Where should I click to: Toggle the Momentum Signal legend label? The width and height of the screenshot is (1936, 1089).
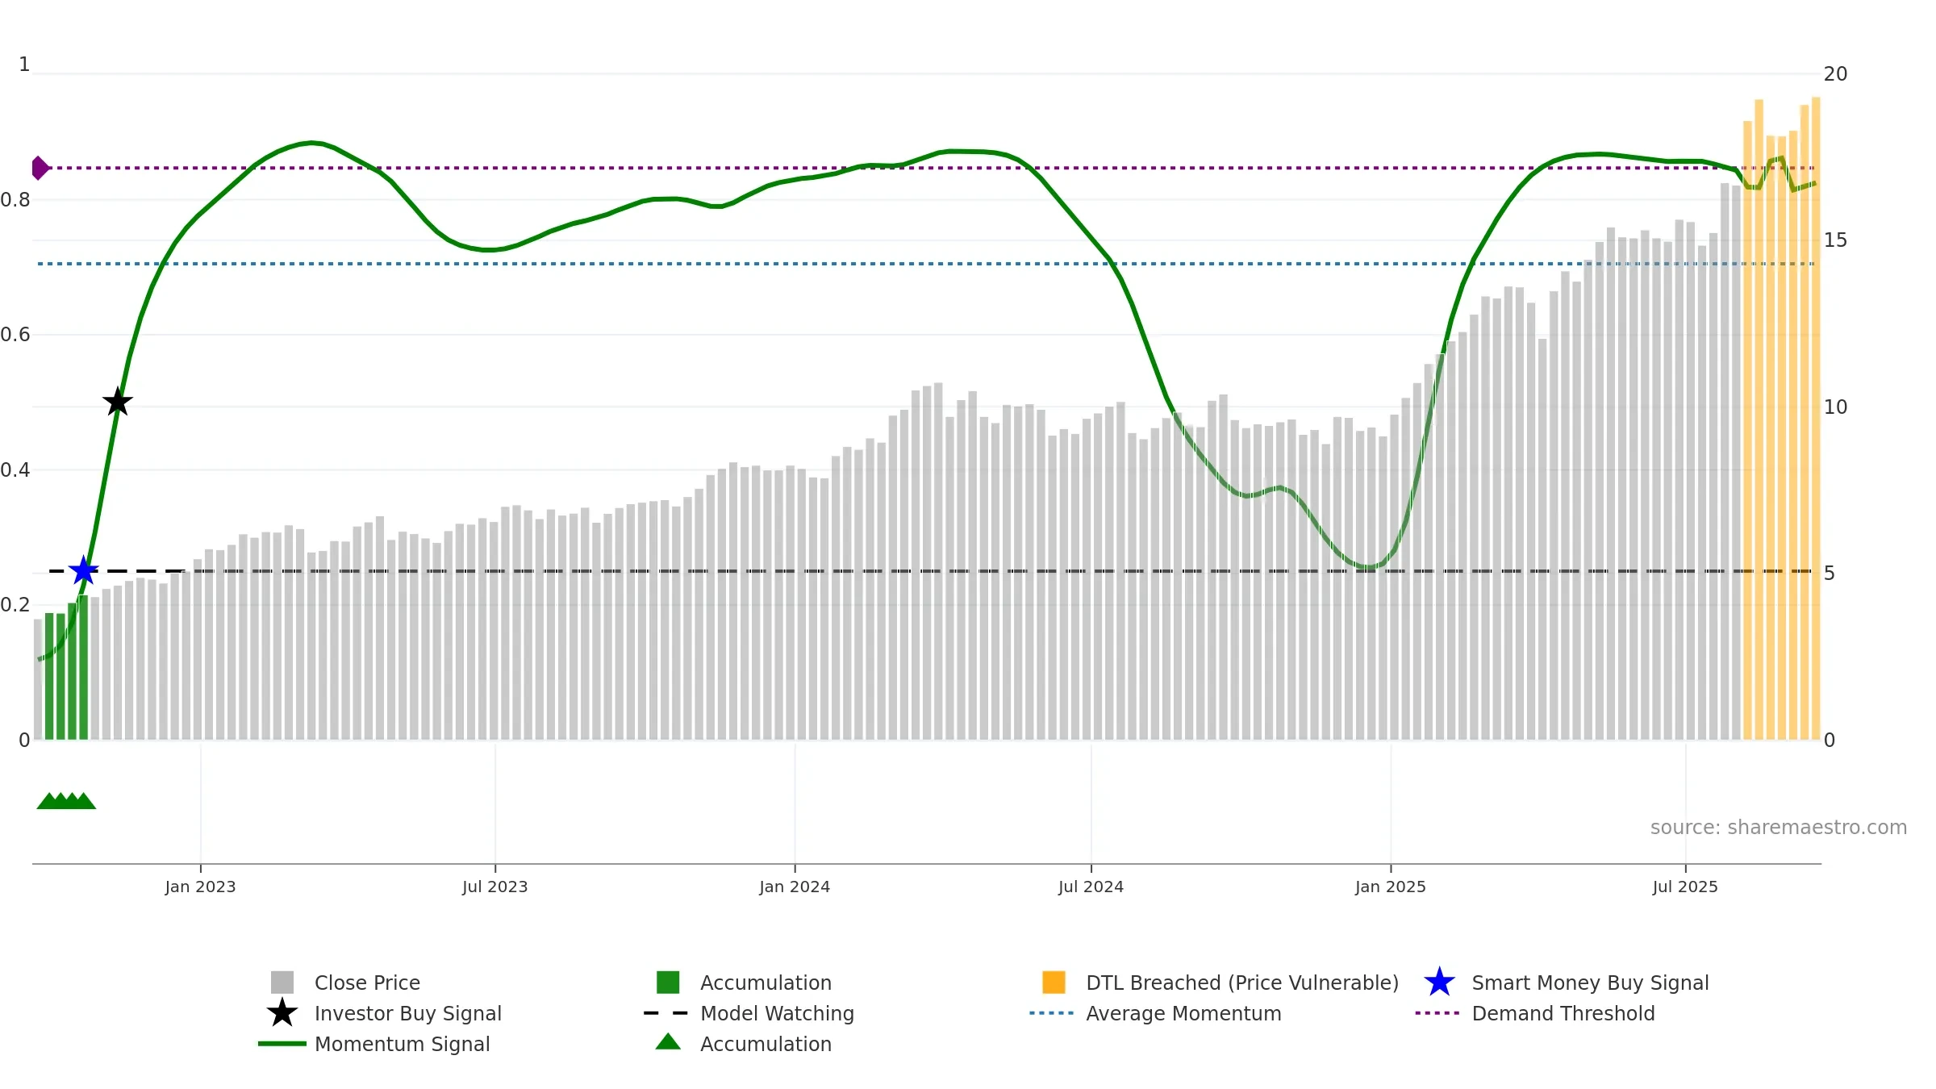click(403, 1044)
